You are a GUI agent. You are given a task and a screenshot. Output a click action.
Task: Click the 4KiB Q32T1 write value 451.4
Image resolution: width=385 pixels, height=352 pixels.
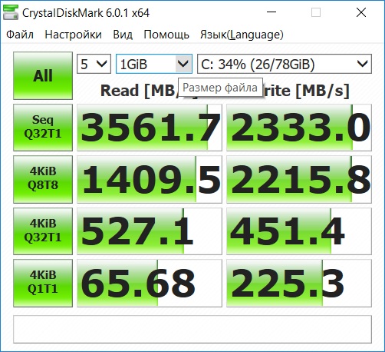(x=299, y=231)
